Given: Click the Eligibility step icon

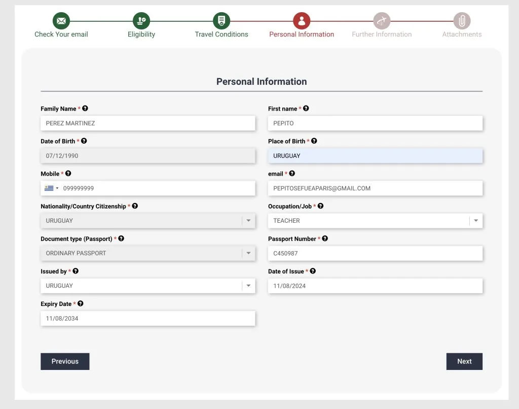Looking at the screenshot, I should click(x=141, y=21).
